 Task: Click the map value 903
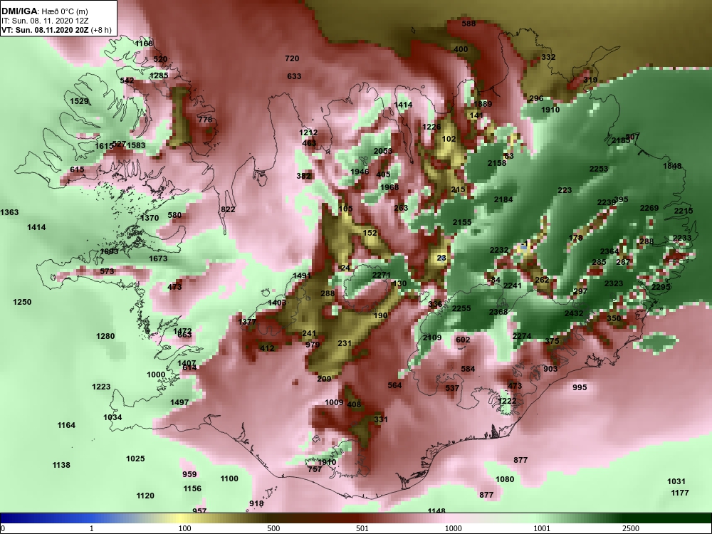tap(550, 369)
